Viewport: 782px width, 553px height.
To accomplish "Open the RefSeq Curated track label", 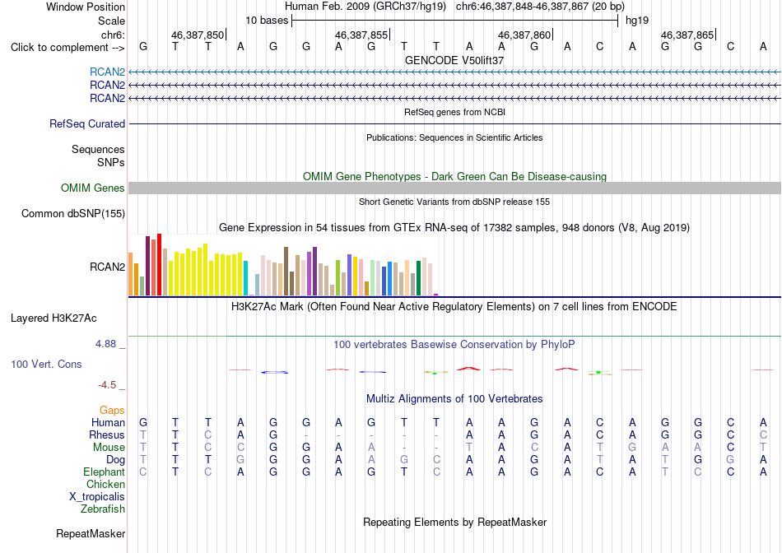I will 87,123.
